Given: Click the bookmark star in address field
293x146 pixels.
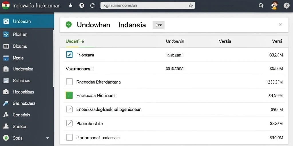Looking at the screenshot, I should pos(191,6).
